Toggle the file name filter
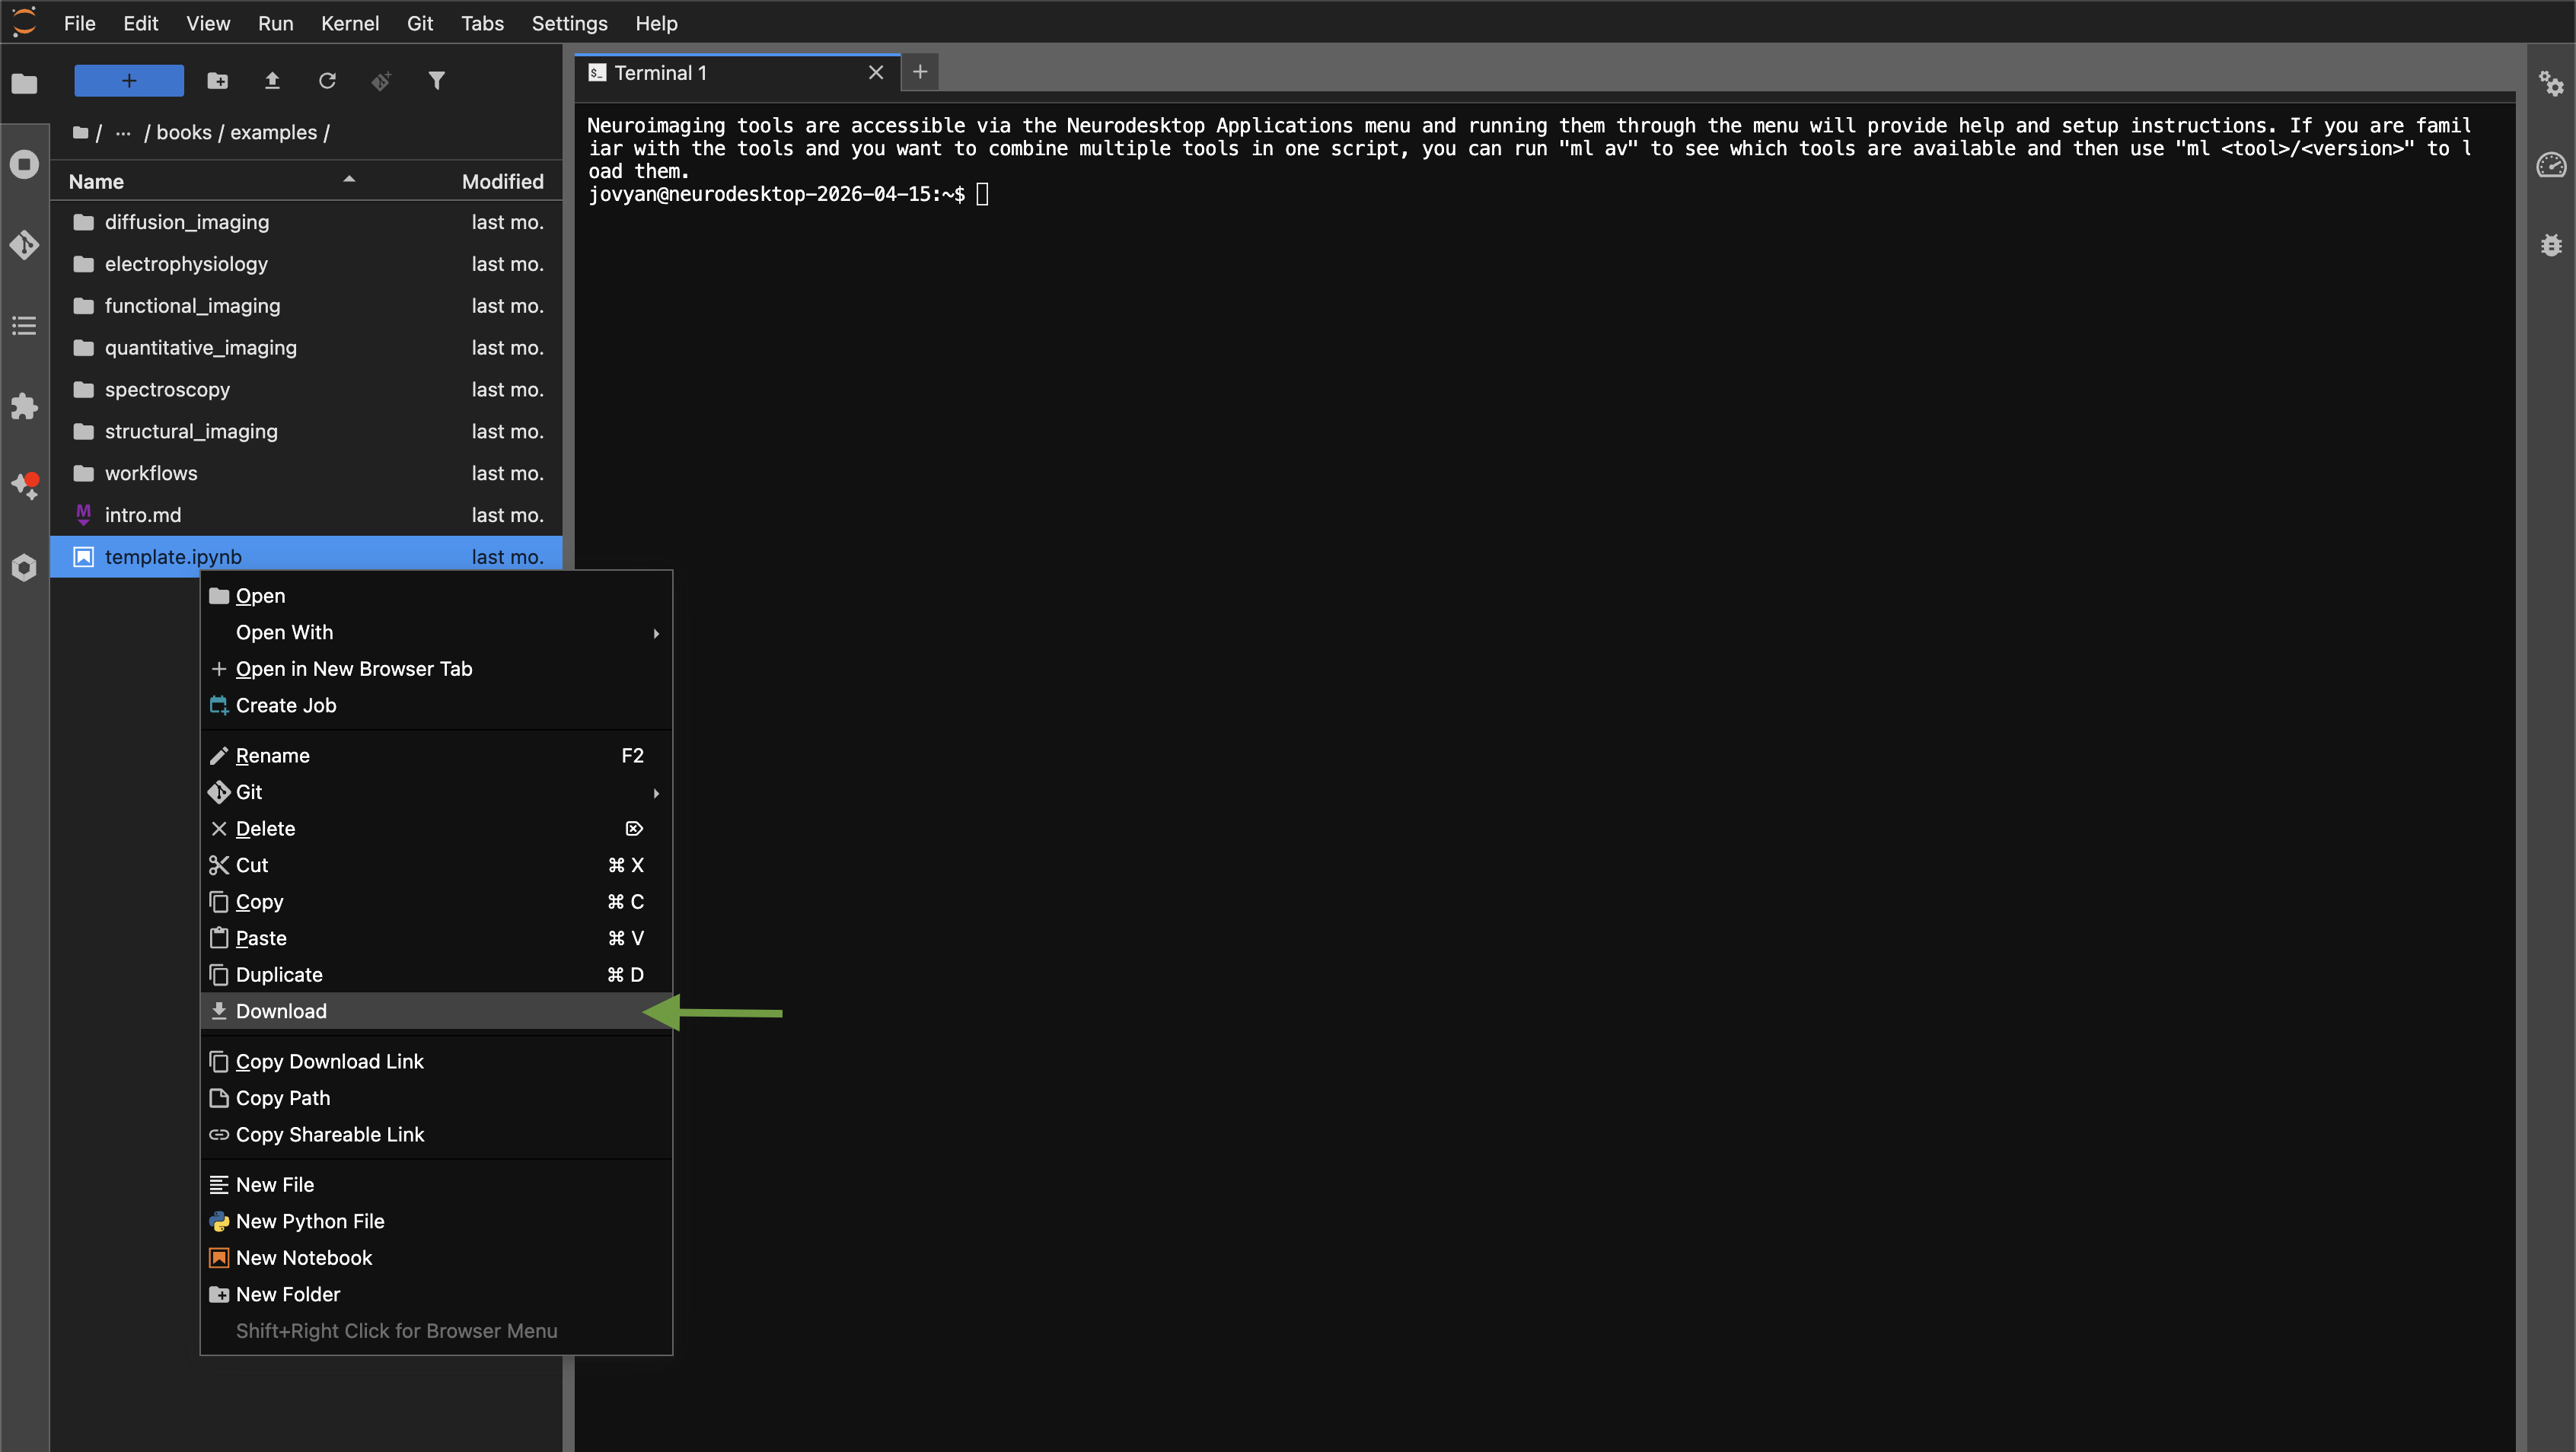 tap(437, 81)
